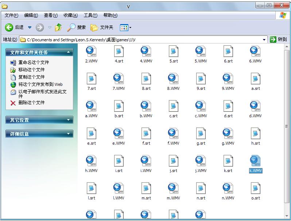The image size is (291, 221).
Task: Click the Up folder icon
Action: click(58, 27)
